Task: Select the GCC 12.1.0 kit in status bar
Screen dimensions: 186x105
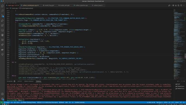Action: click(x=47, y=102)
